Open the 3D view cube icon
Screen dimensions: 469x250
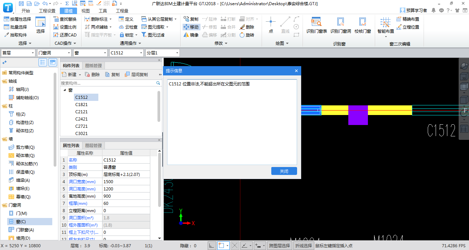click(464, 76)
